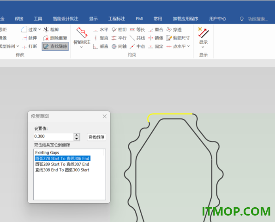Select the 直线308 End To 圆弧300 Start row
The width and height of the screenshot is (275, 222).
[x=62, y=170]
